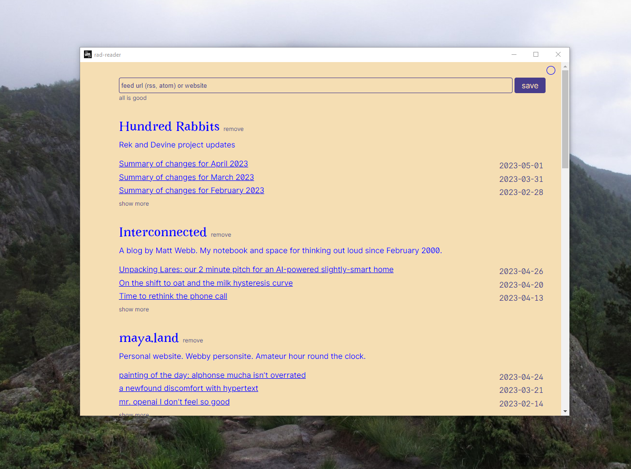Open painting of the day alphonse mucha post
This screenshot has height=469, width=631.
click(x=213, y=375)
